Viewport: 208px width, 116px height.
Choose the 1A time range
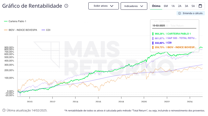pyautogui.click(x=173, y=6)
